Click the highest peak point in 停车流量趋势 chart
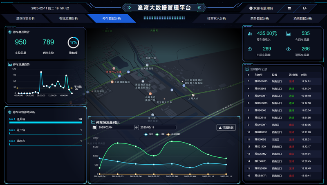The width and height of the screenshot is (327, 185). point(41,72)
